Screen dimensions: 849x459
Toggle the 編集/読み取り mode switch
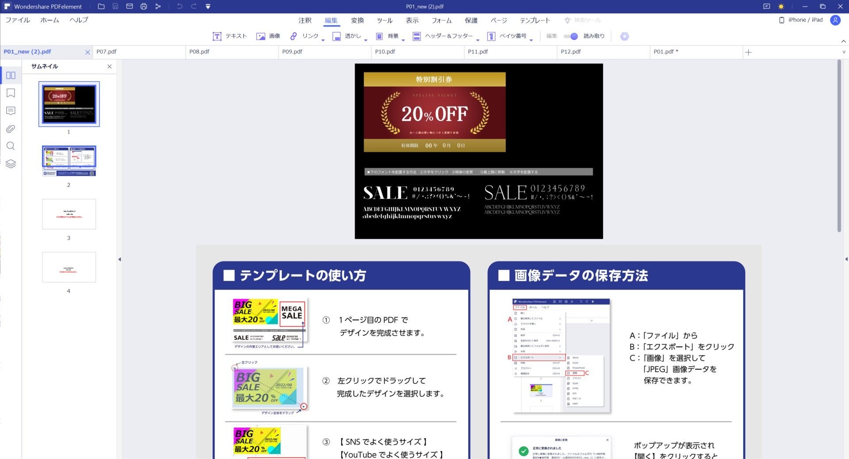click(570, 36)
